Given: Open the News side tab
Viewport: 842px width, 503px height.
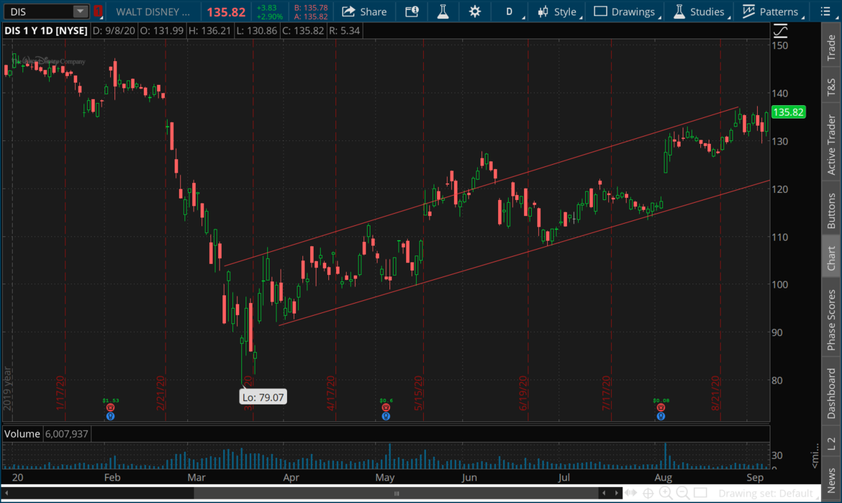Looking at the screenshot, I should 831,480.
